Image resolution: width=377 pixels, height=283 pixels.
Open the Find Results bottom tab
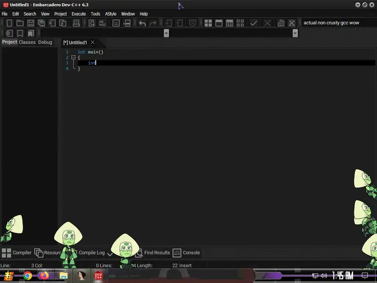[153, 253]
